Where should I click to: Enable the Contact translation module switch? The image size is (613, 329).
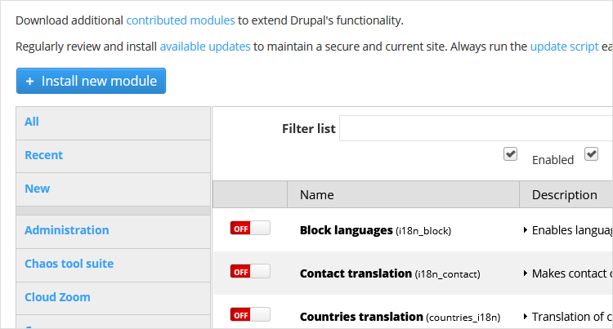tap(249, 271)
